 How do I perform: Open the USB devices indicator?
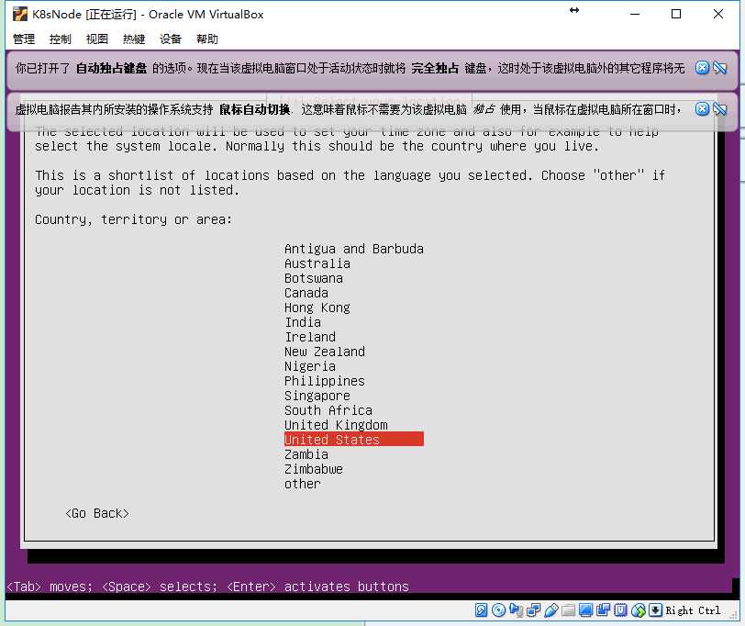(551, 610)
